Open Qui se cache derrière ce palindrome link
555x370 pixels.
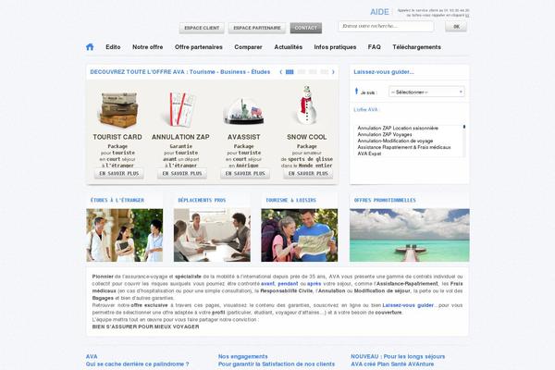click(137, 364)
